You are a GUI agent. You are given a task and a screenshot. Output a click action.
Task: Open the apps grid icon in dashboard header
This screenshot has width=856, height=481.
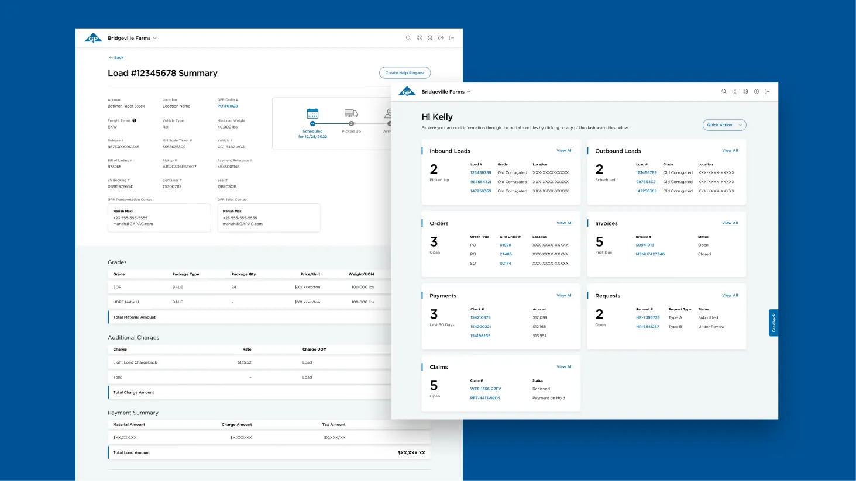(735, 92)
